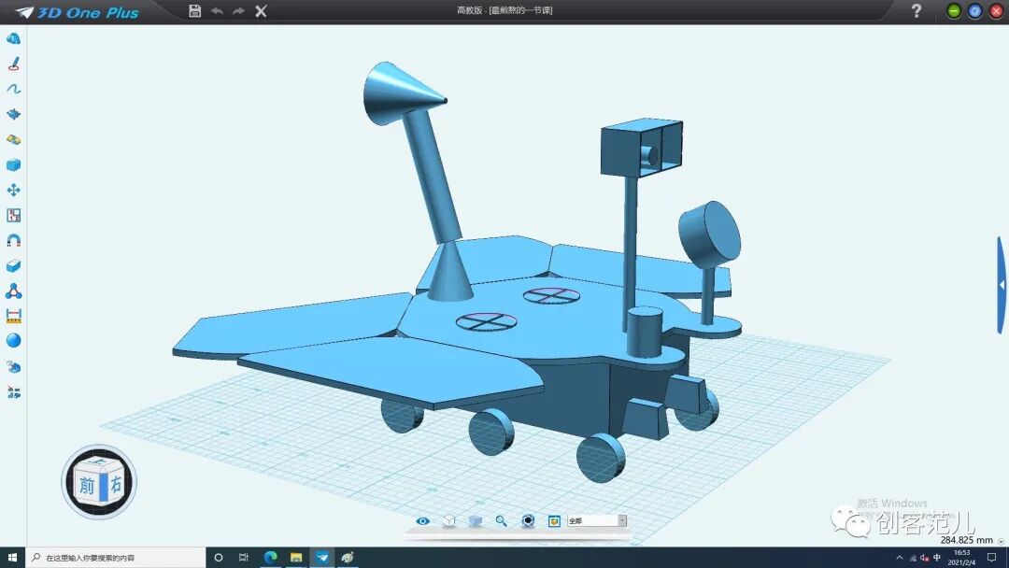The height and width of the screenshot is (568, 1009).
Task: Open the Windows notification center
Action: tap(991, 558)
